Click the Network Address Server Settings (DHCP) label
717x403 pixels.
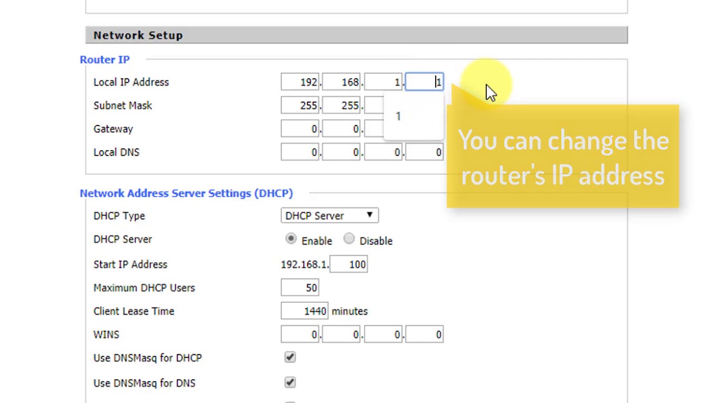click(x=186, y=193)
